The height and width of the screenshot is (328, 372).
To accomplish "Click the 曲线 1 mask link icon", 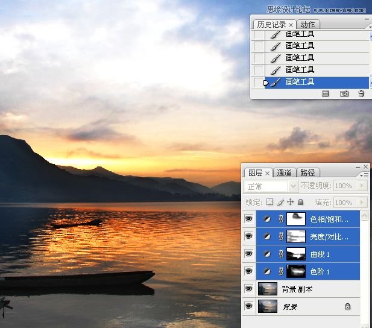I will (x=281, y=254).
